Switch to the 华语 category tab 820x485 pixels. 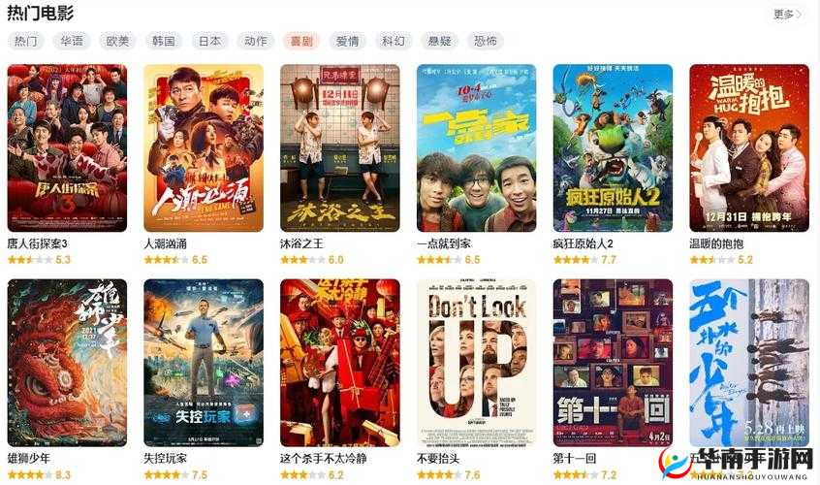click(x=72, y=41)
